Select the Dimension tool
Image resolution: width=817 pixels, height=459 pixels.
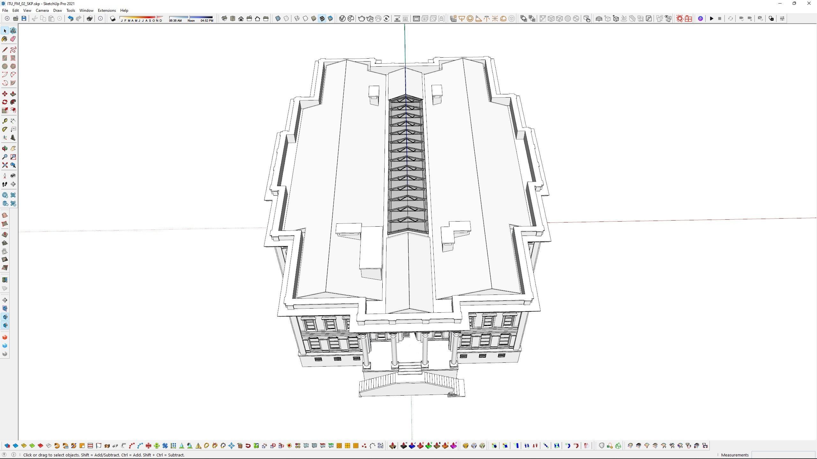pos(13,121)
